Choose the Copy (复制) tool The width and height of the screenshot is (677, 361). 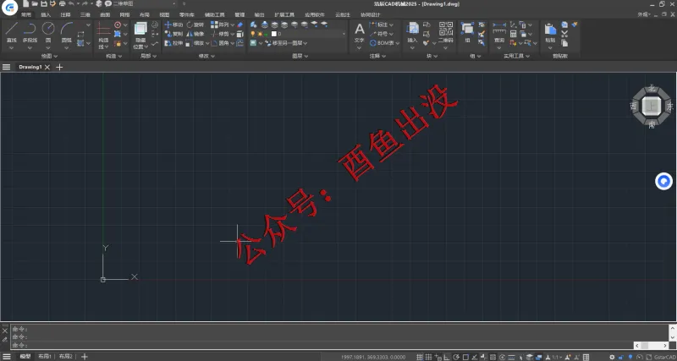173,34
